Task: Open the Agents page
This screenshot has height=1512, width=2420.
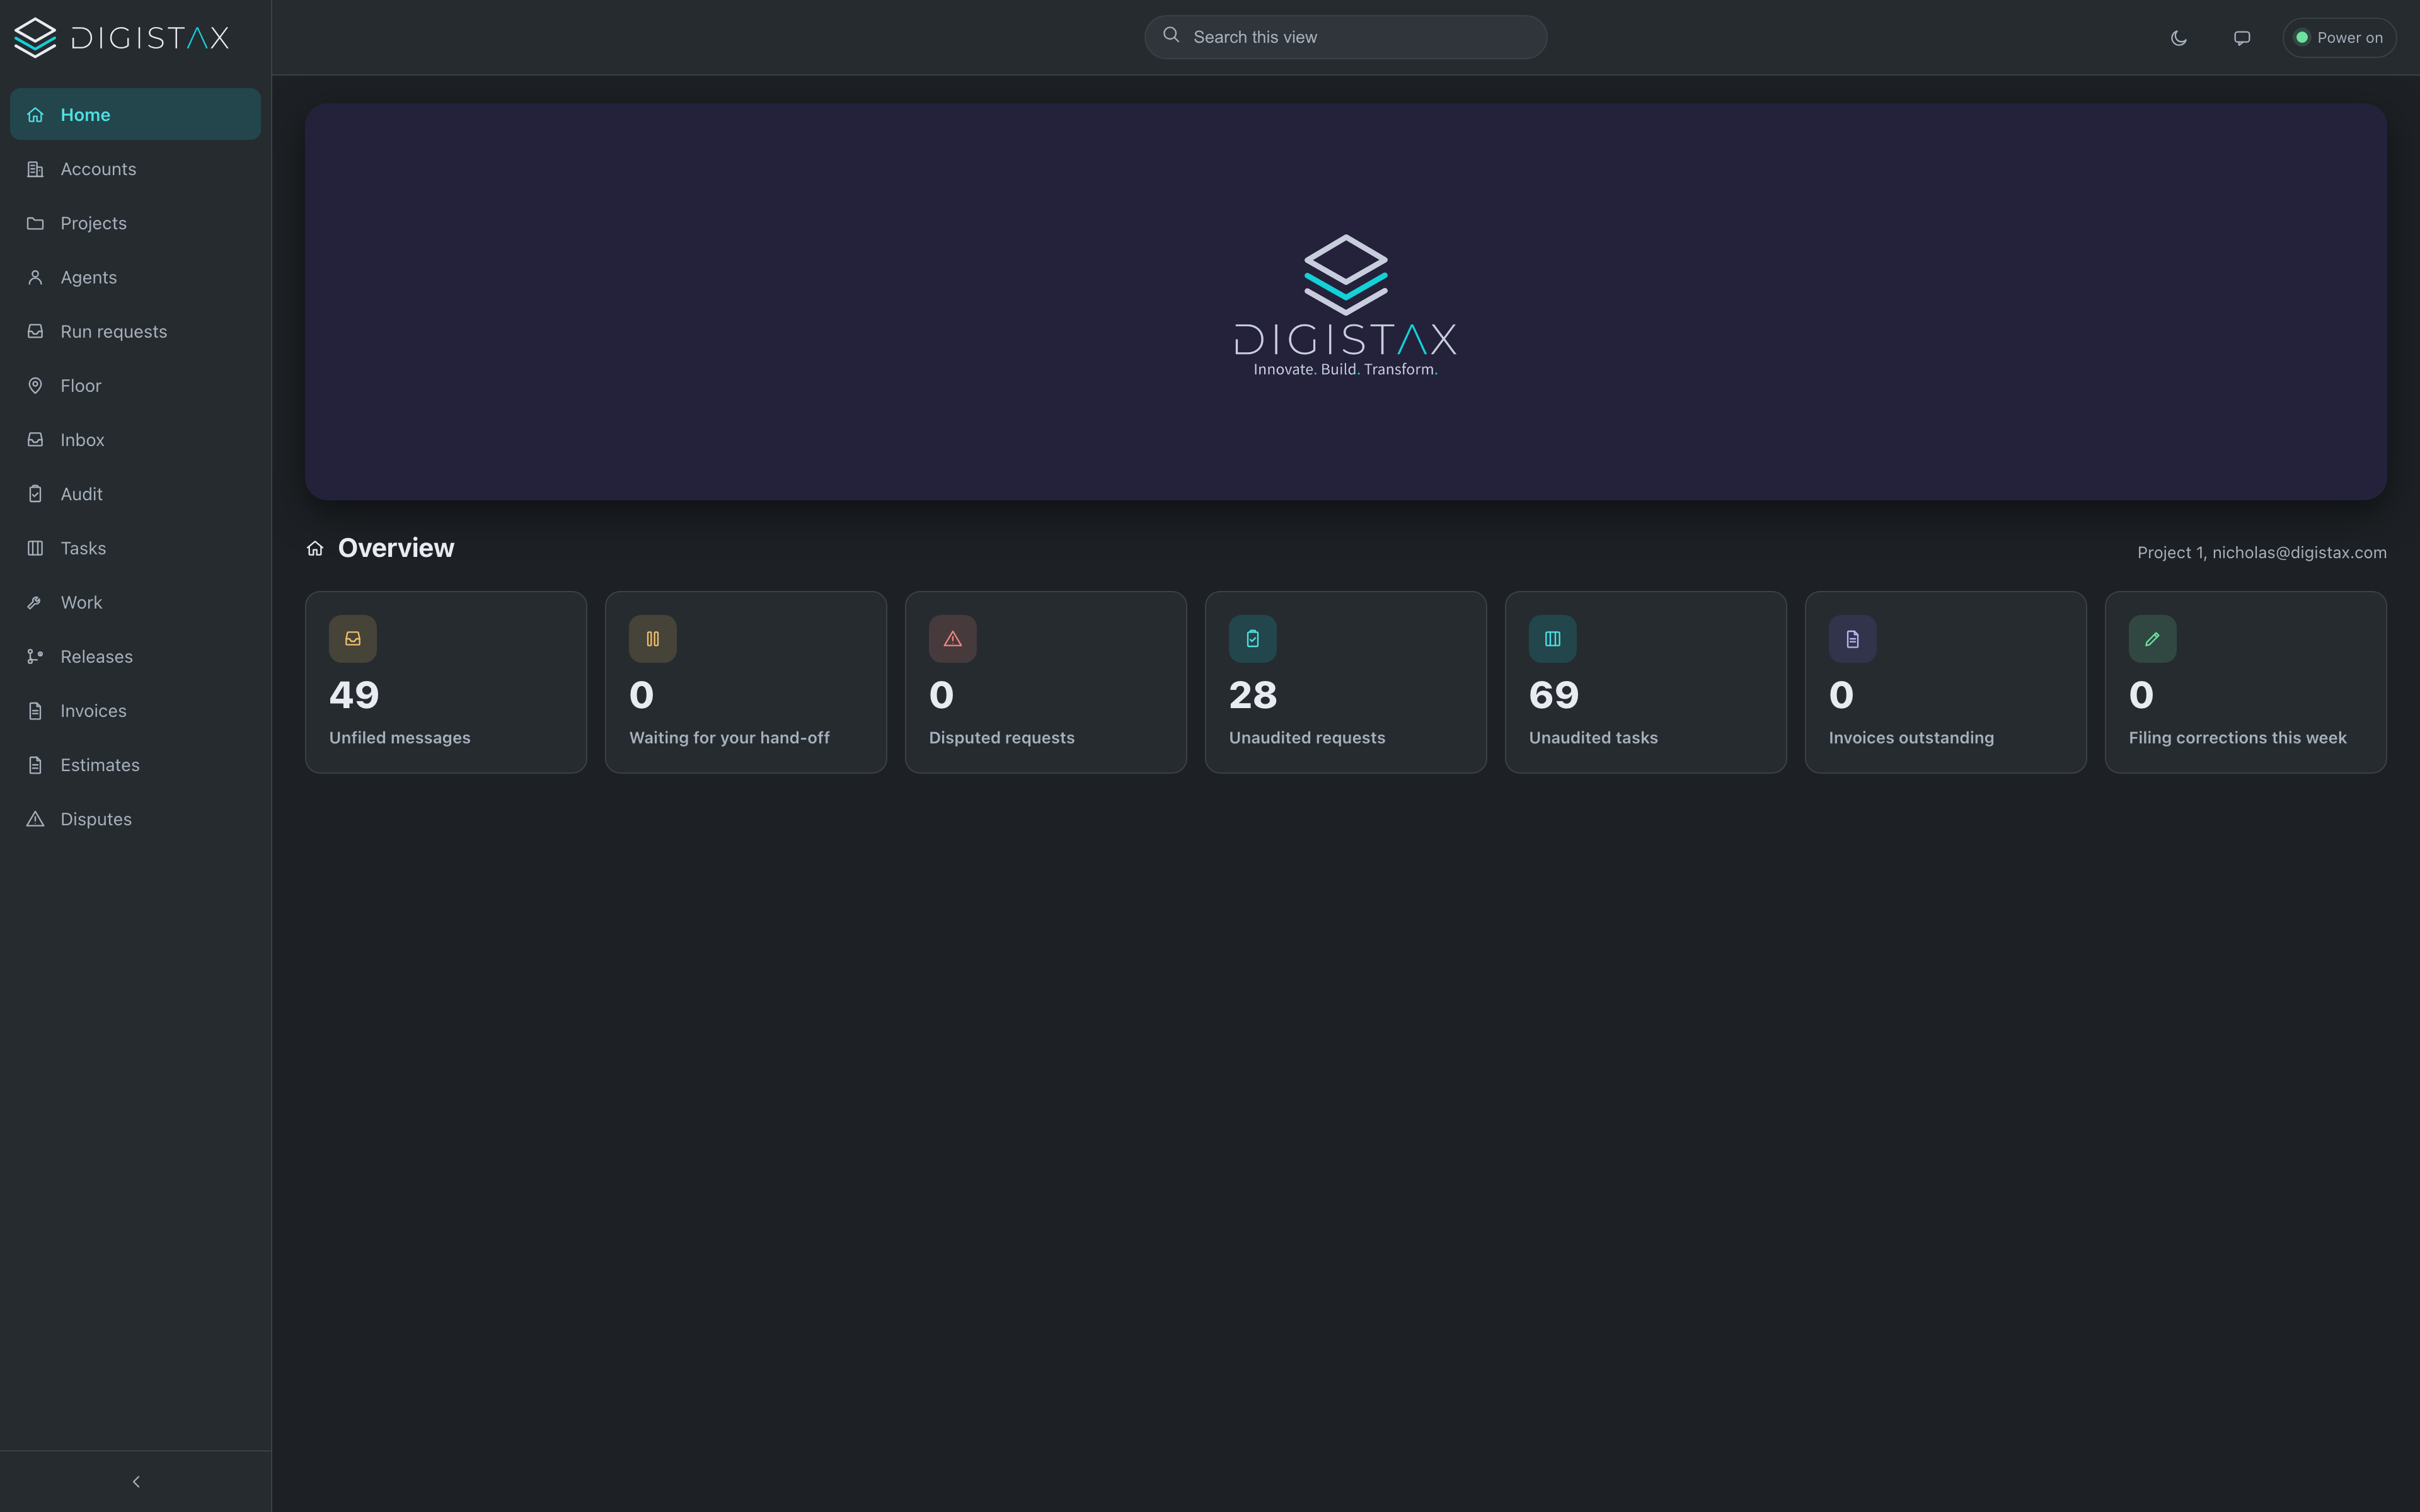Action: pyautogui.click(x=136, y=277)
